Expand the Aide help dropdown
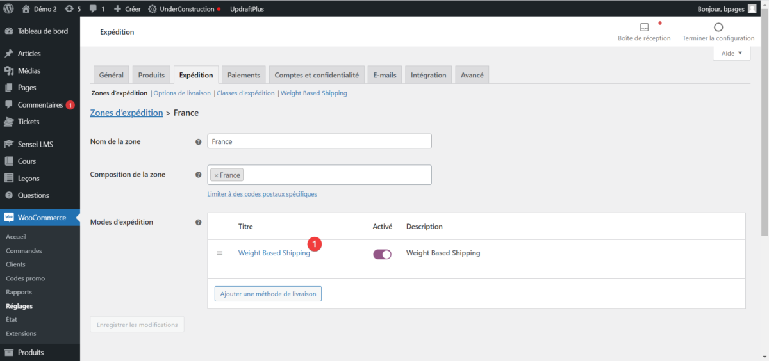 [x=731, y=54]
